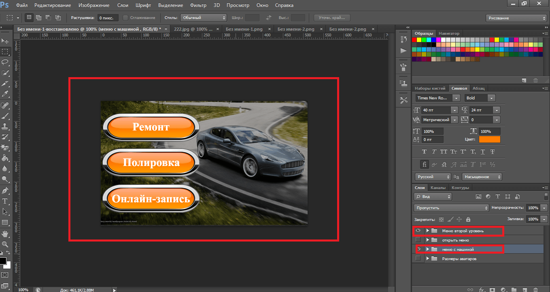Click the layer style fx icon

pos(482,290)
